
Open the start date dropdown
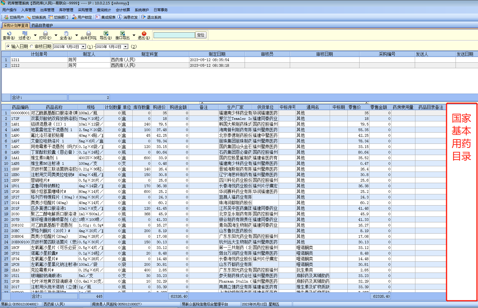click(83, 47)
